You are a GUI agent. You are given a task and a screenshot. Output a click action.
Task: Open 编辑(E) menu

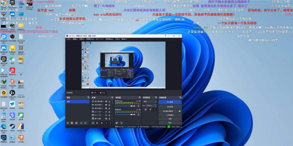[75, 39]
